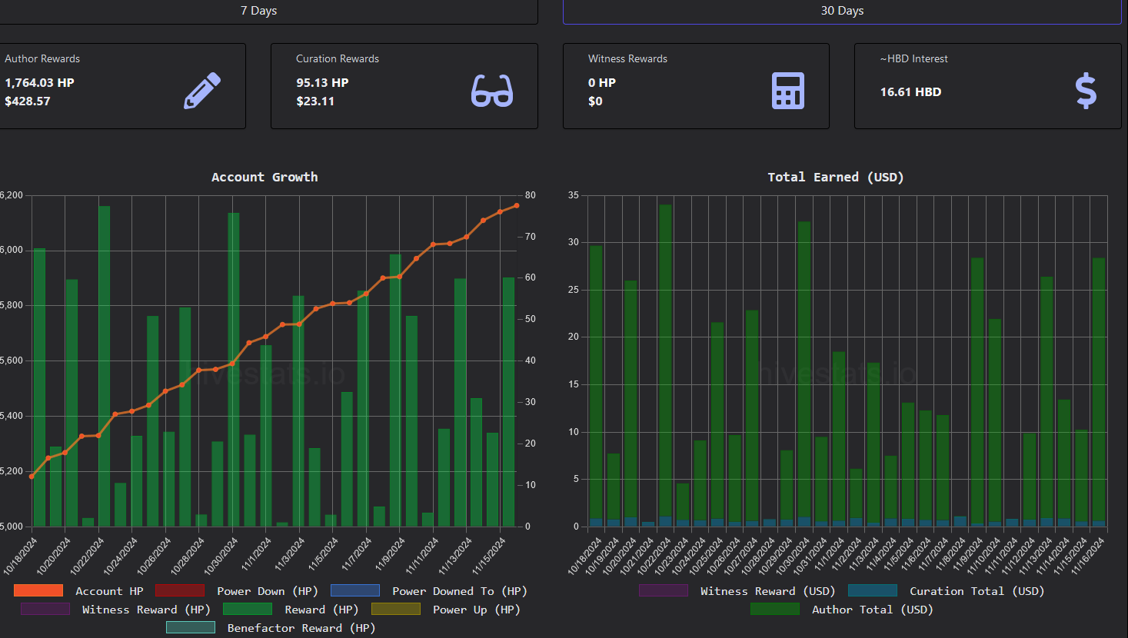
Task: Click the 10/22/2024 bar in Total Earned chart
Action: [x=665, y=365]
